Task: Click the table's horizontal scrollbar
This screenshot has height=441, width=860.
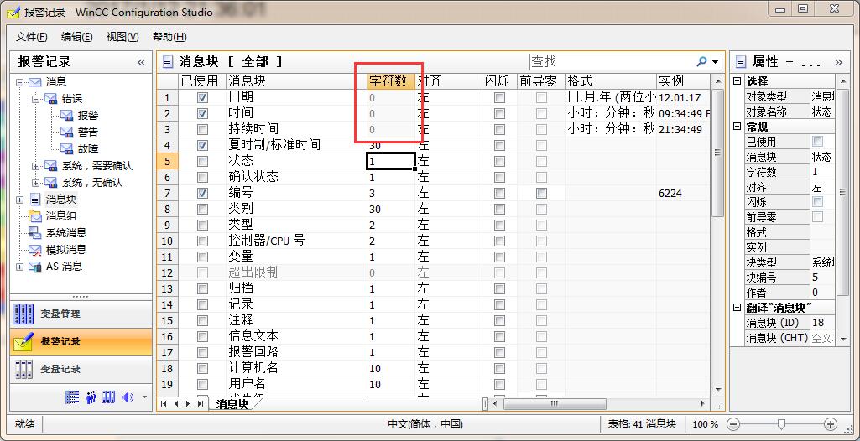Action: pyautogui.click(x=555, y=404)
